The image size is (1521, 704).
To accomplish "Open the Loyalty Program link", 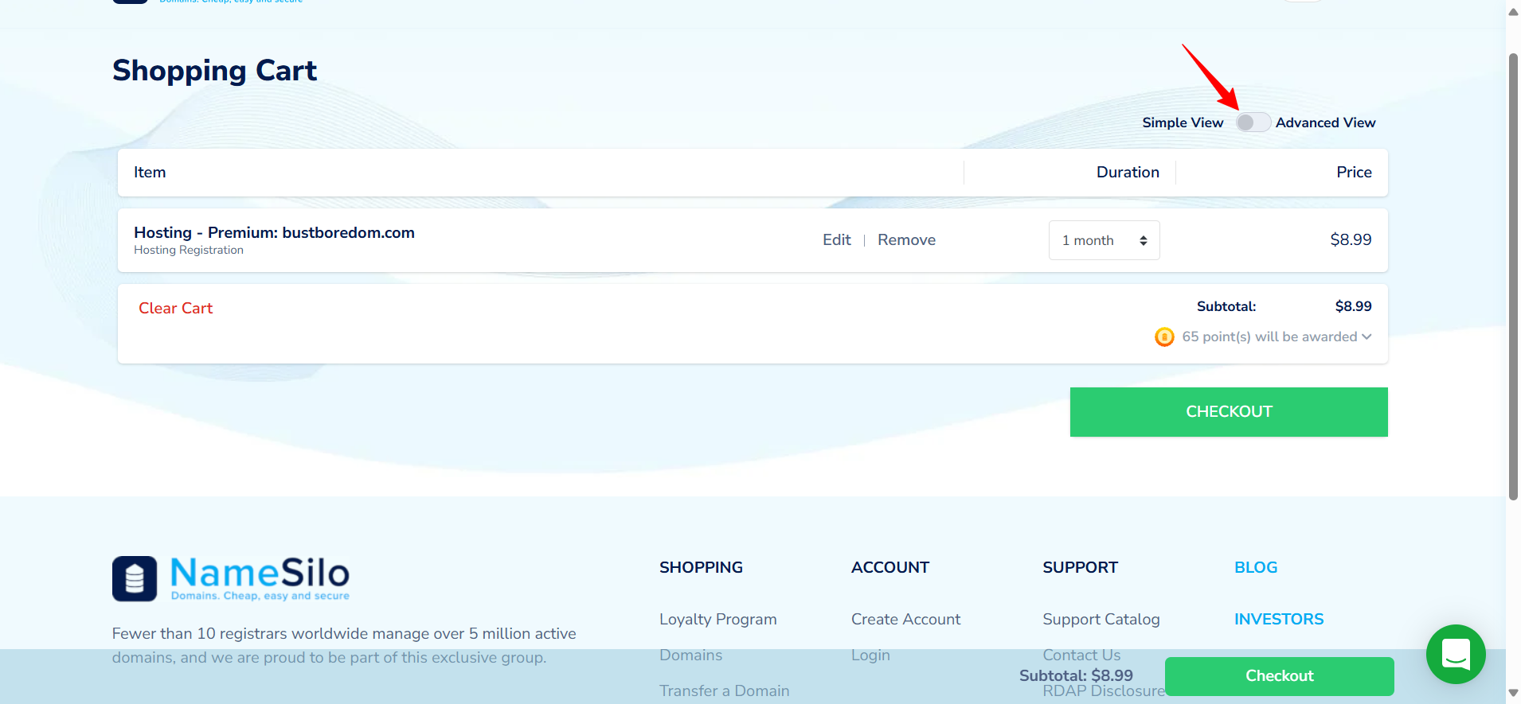I will point(717,619).
